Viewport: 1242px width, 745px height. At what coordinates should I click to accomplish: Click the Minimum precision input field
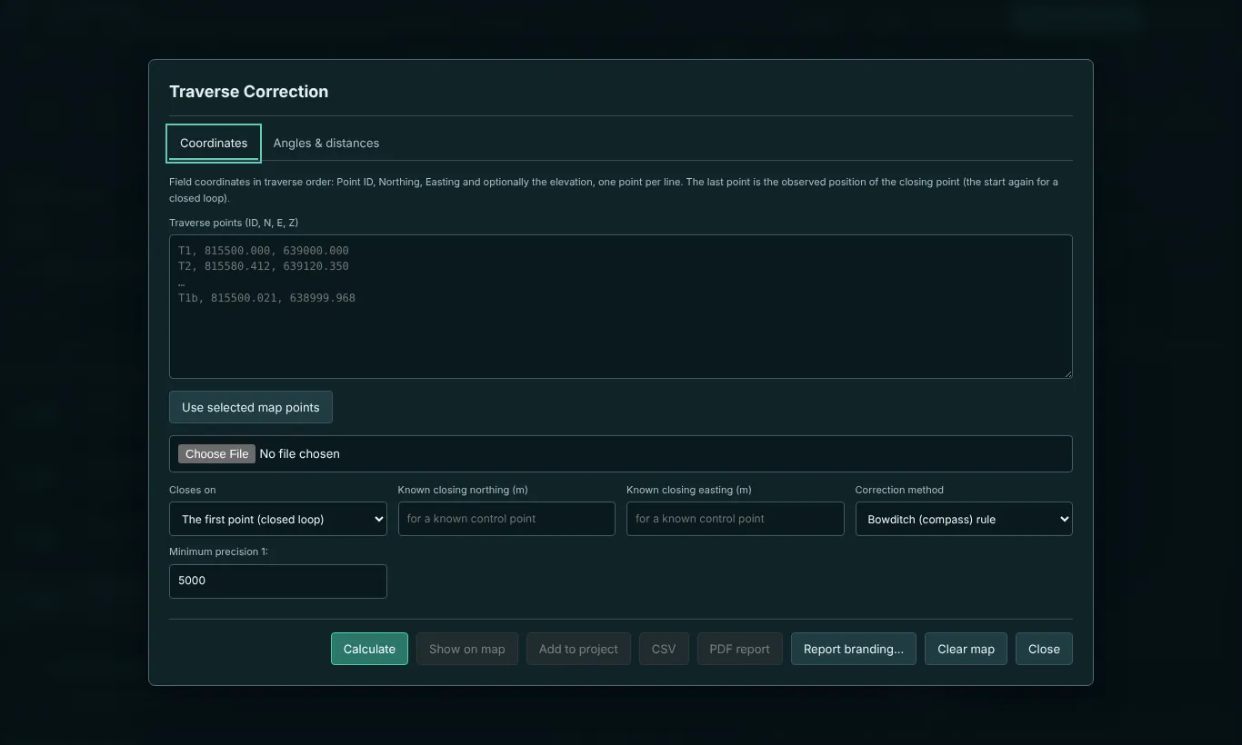[x=278, y=581]
